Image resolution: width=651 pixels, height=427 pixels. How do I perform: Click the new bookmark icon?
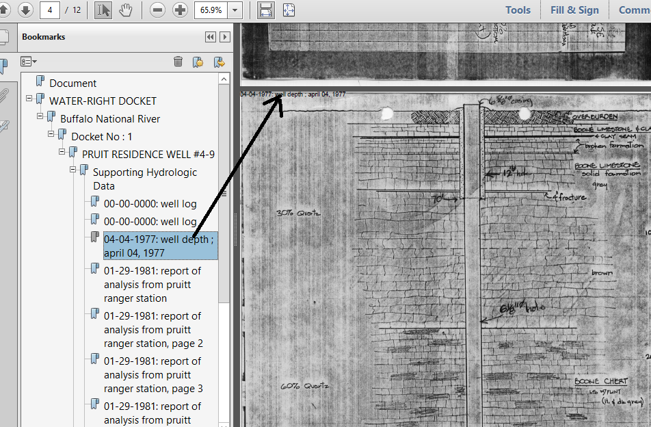point(198,62)
